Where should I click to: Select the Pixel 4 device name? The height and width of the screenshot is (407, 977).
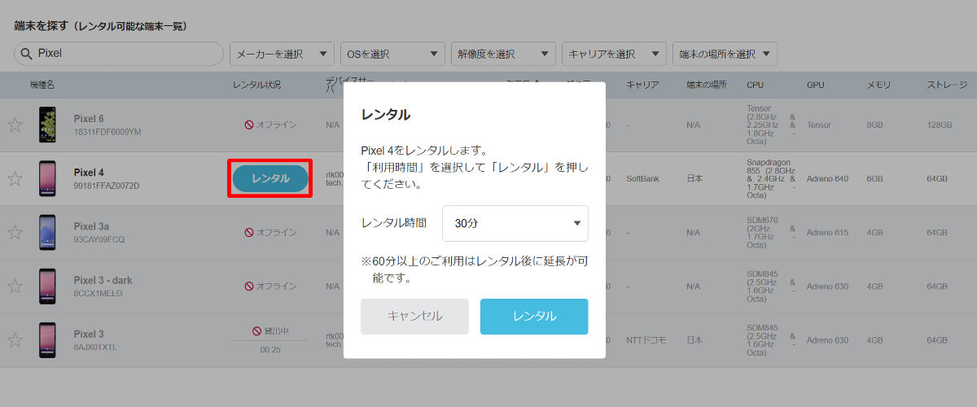pyautogui.click(x=89, y=173)
